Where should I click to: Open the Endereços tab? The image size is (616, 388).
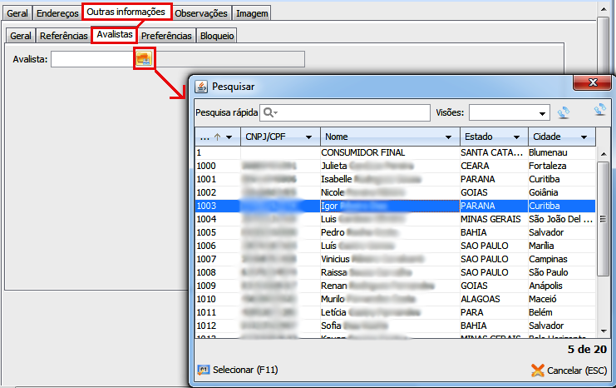(57, 13)
